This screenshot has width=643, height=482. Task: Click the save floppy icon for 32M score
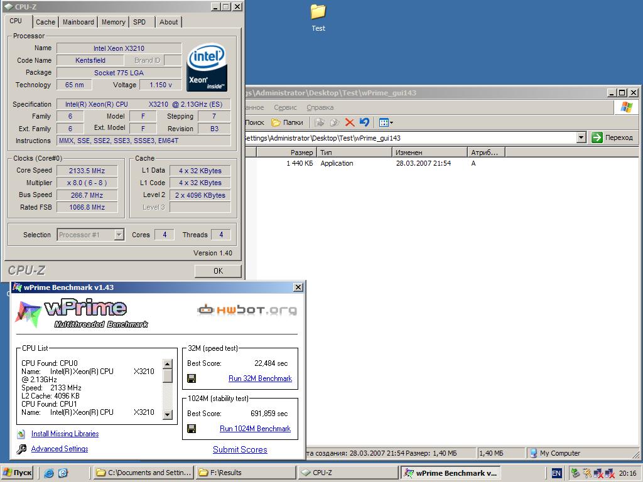tap(192, 378)
